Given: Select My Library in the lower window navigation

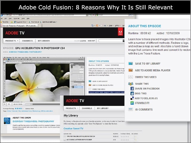Looking at the screenshot, I should [x=103, y=108].
